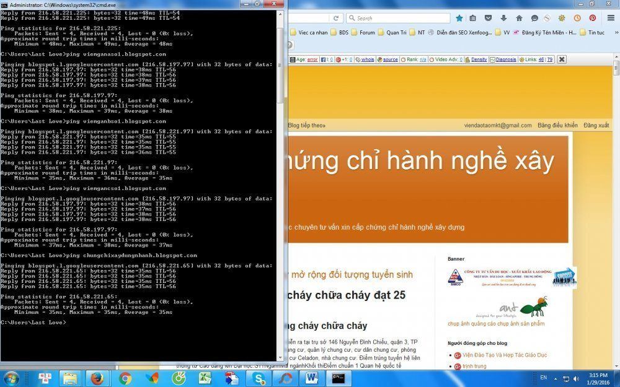Screen dimensions: 620x387
Task: Click the viendaotaomkt@gmail.com account link
Action: pyautogui.click(x=498, y=125)
